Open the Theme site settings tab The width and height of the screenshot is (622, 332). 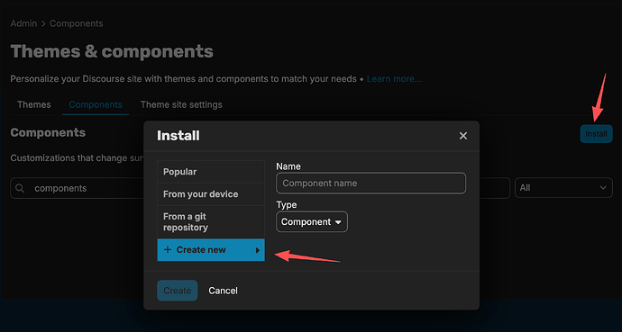pos(181,105)
